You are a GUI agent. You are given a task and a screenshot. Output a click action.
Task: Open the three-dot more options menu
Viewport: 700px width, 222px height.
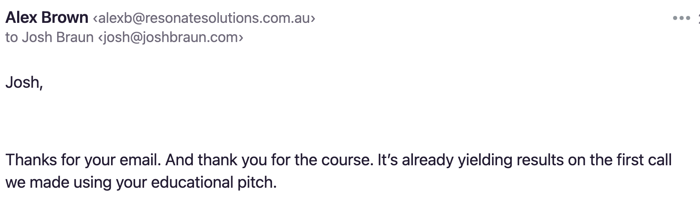[x=681, y=18]
